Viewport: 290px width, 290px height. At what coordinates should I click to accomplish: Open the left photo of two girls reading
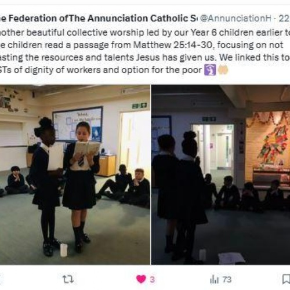pos(75,175)
